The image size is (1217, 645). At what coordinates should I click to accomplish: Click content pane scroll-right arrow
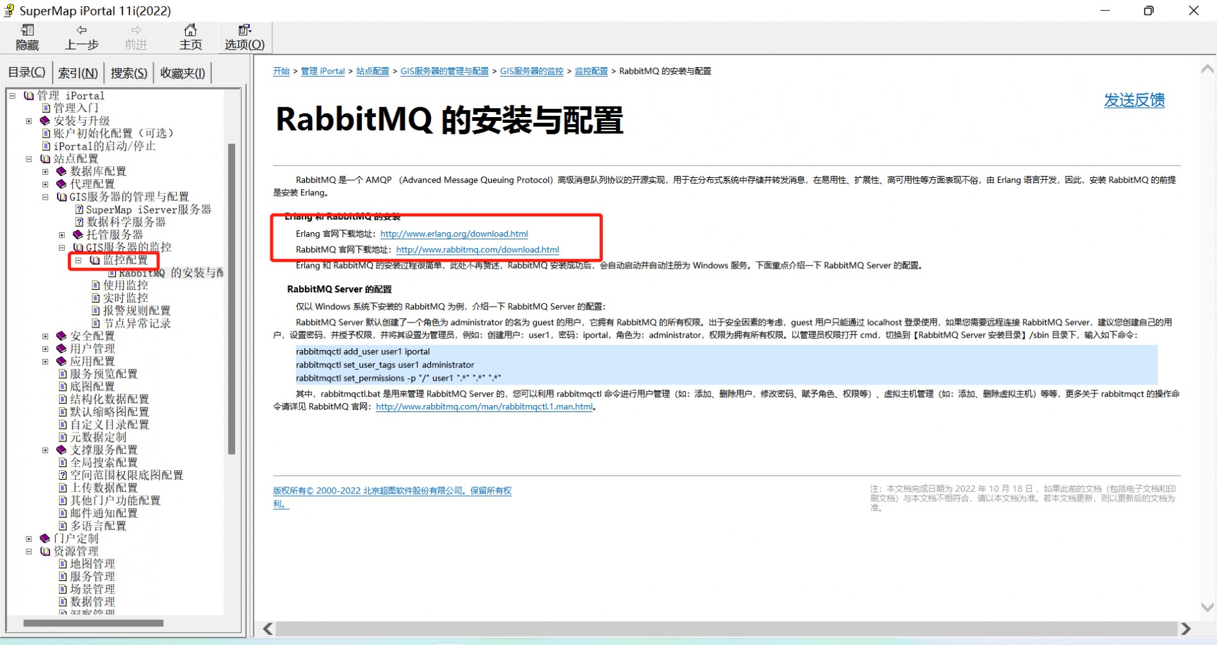coord(1186,629)
